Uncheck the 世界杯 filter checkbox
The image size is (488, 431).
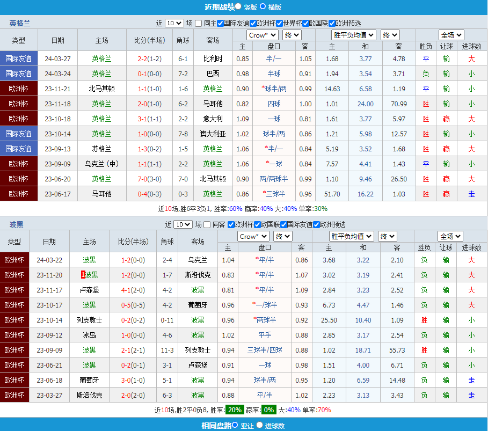pos(277,23)
